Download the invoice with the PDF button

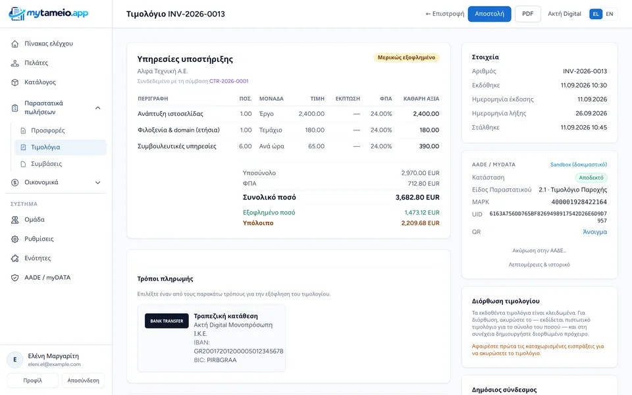(x=527, y=14)
